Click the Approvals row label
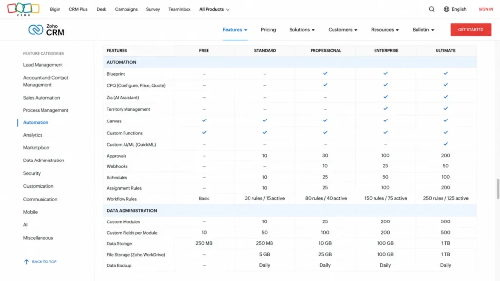Screen dimensions: 500x281 (x=116, y=156)
